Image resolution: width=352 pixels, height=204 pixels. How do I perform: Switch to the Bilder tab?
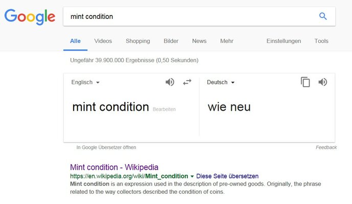[x=171, y=41]
